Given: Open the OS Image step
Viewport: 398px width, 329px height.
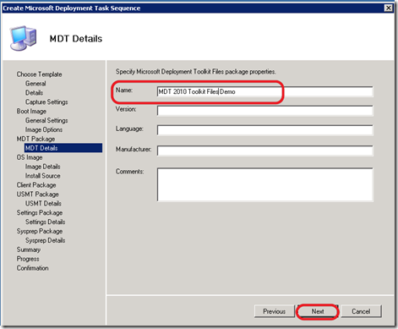Looking at the screenshot, I should coord(30,157).
